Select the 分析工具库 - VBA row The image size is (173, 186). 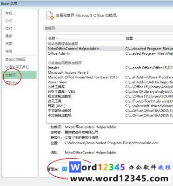[x=110, y=92]
